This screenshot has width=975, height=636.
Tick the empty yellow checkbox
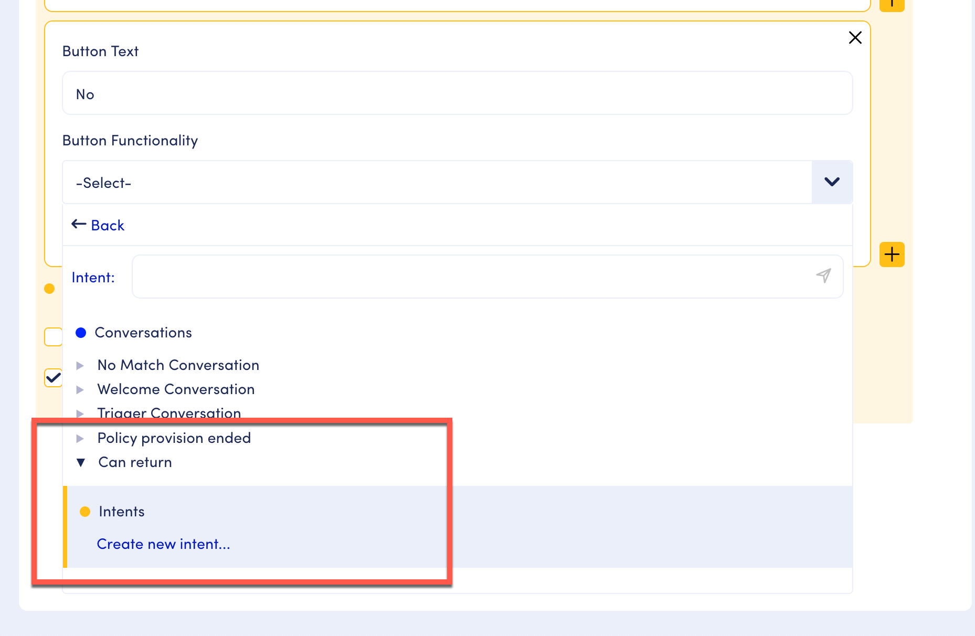pyautogui.click(x=53, y=337)
